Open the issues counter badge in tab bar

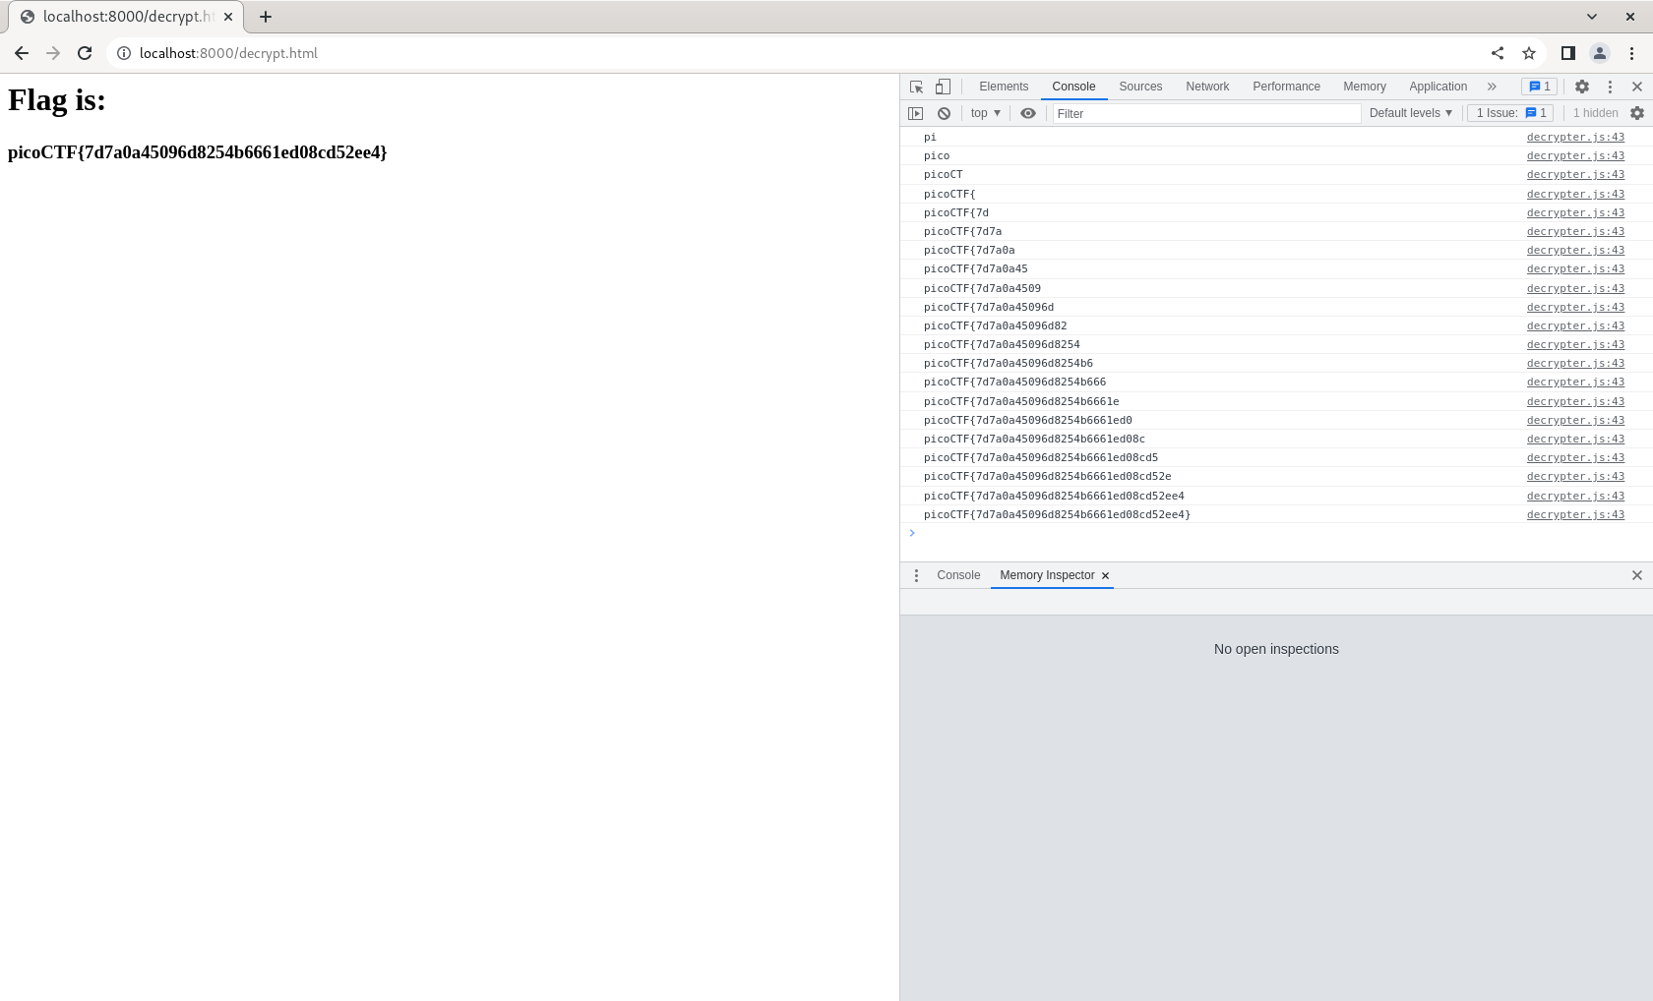(1540, 87)
